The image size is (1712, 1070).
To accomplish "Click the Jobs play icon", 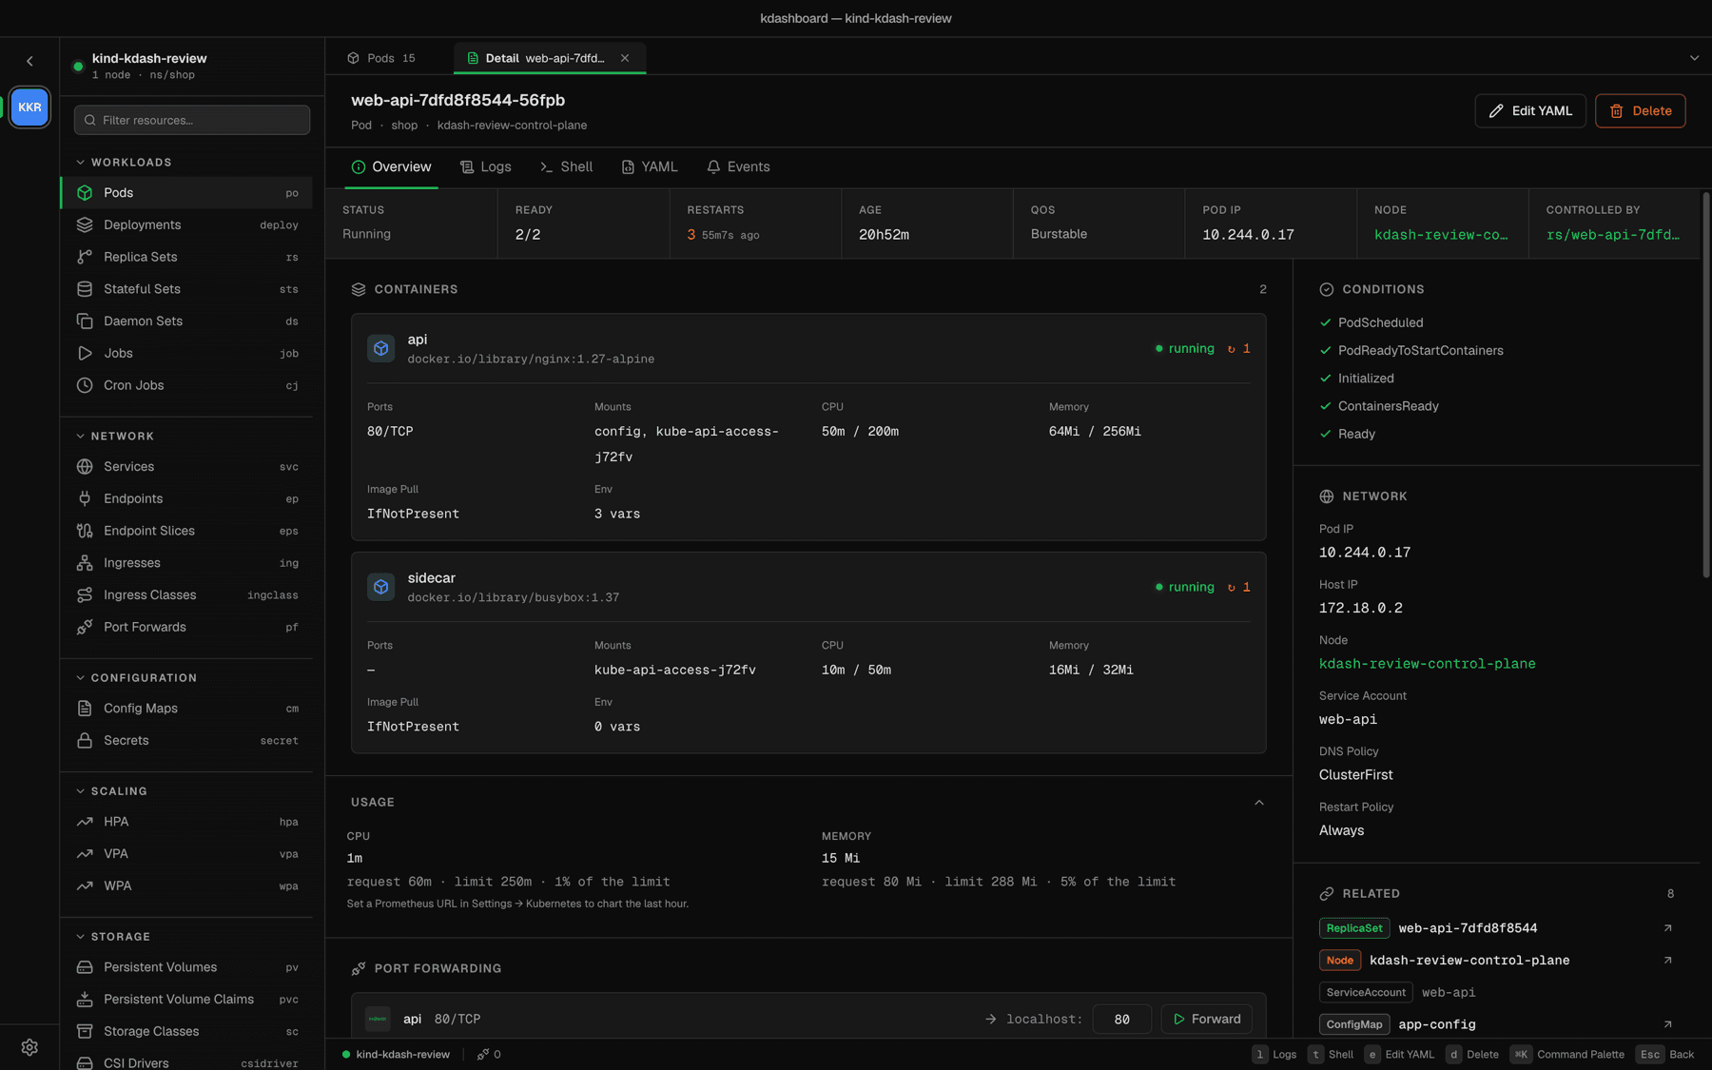I will 85,353.
